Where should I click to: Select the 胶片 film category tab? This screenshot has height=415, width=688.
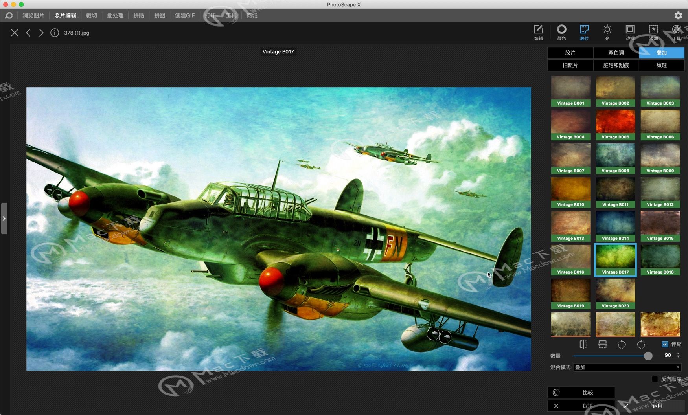click(570, 53)
